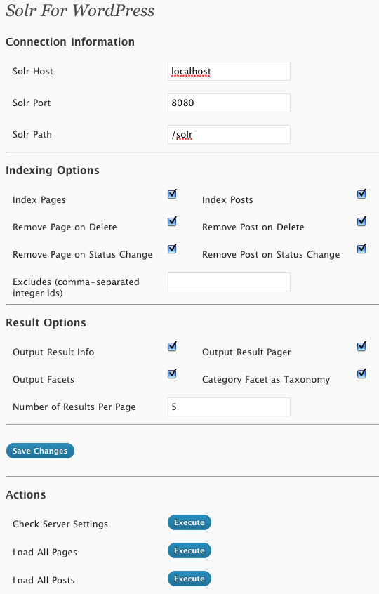Click the Solr Host input field
Viewport: 379px width, 594px height.
(229, 71)
